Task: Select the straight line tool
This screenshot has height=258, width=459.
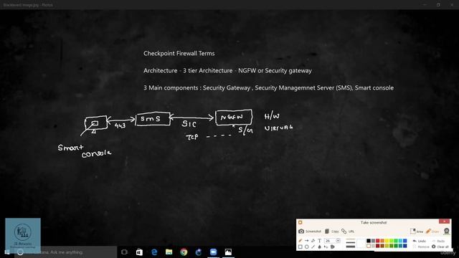Action: (313, 247)
